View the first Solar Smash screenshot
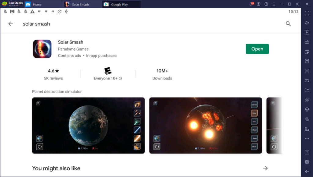 pos(88,125)
